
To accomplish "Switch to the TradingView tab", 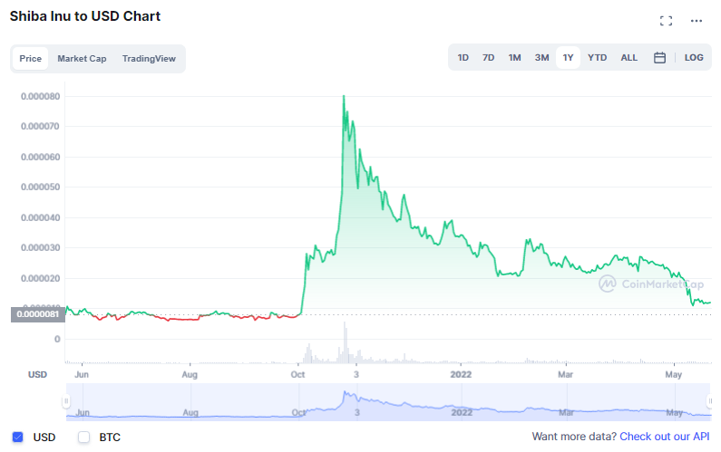I will (149, 58).
